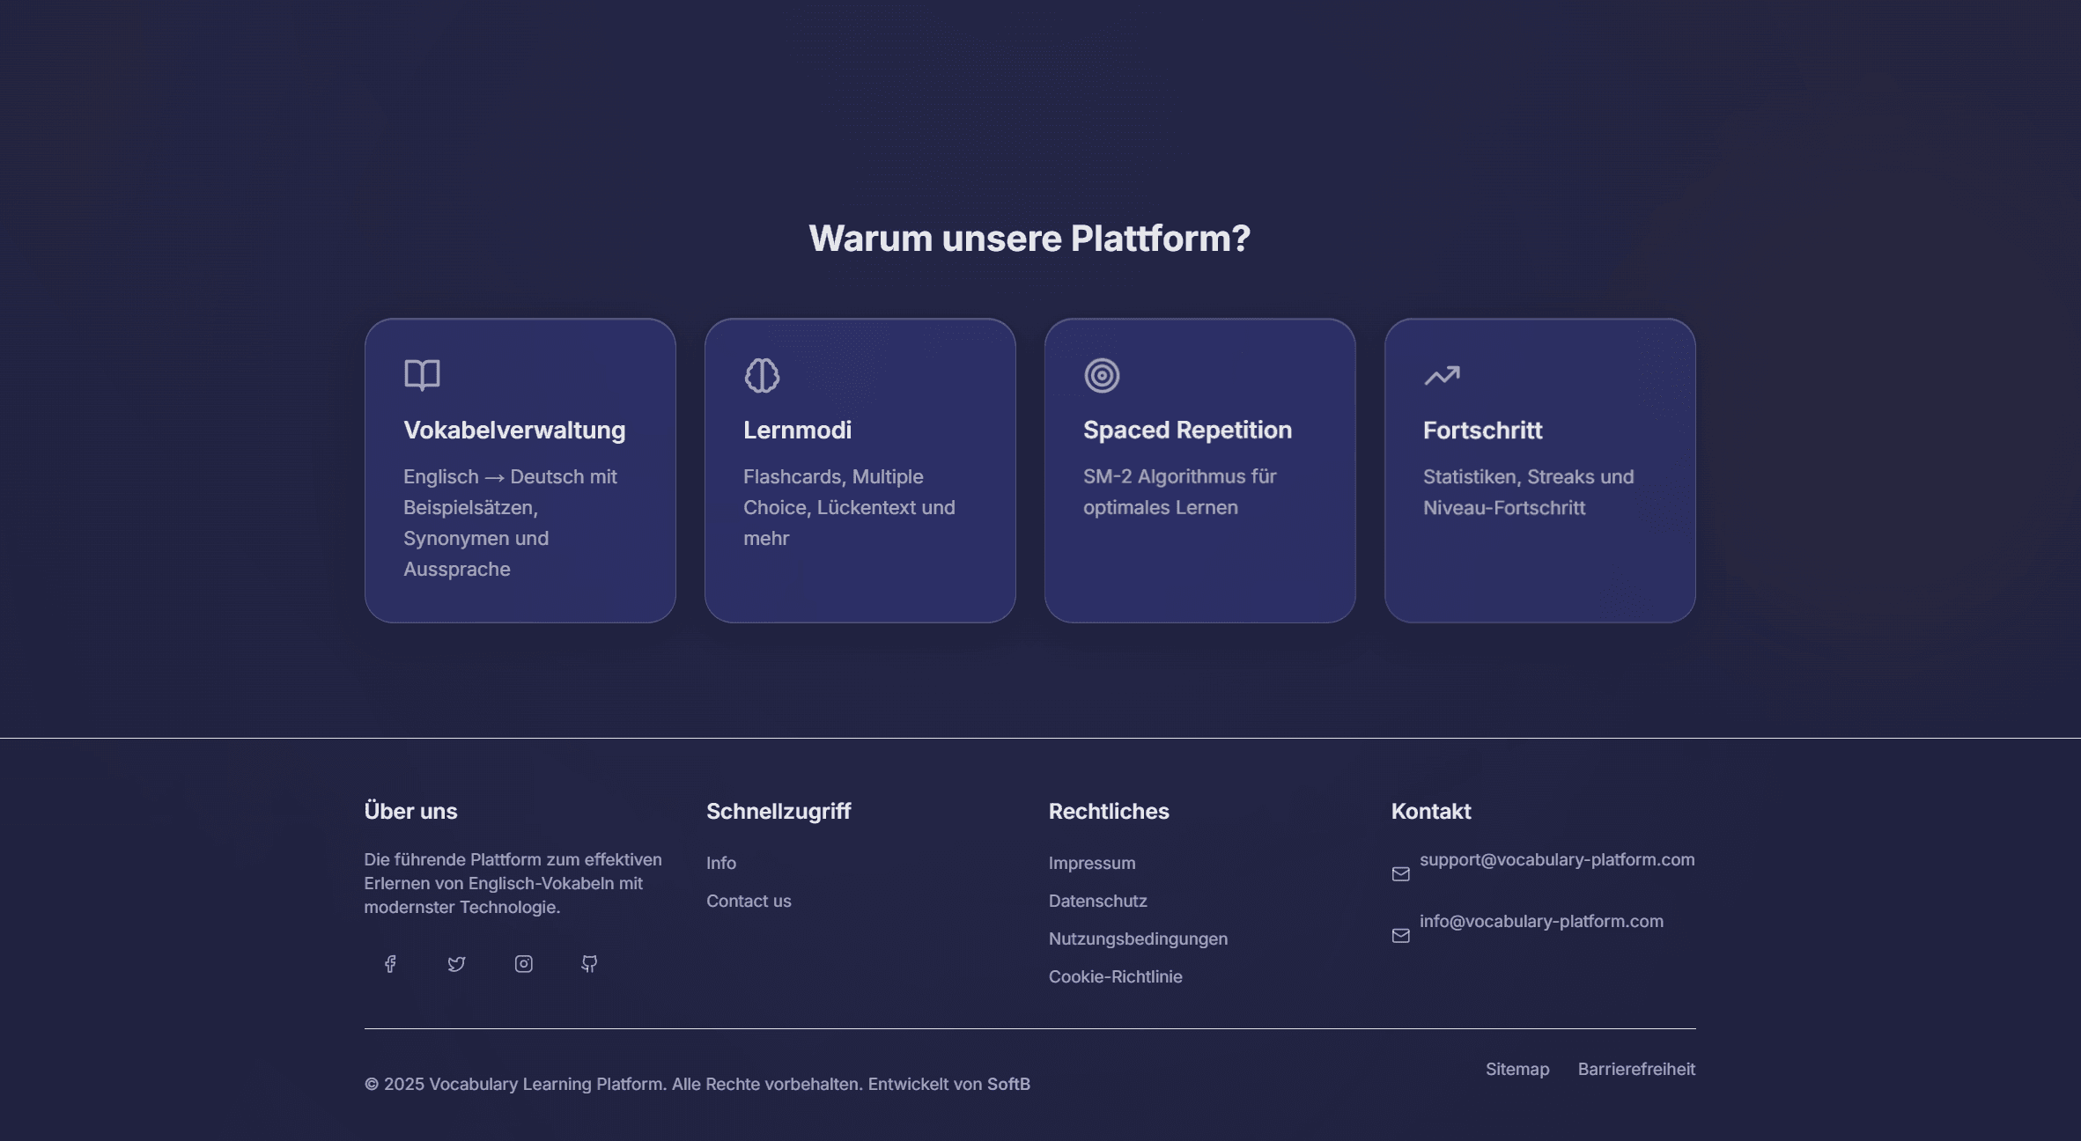Image resolution: width=2081 pixels, height=1141 pixels.
Task: Open the Twitter bird icon link
Action: click(456, 964)
